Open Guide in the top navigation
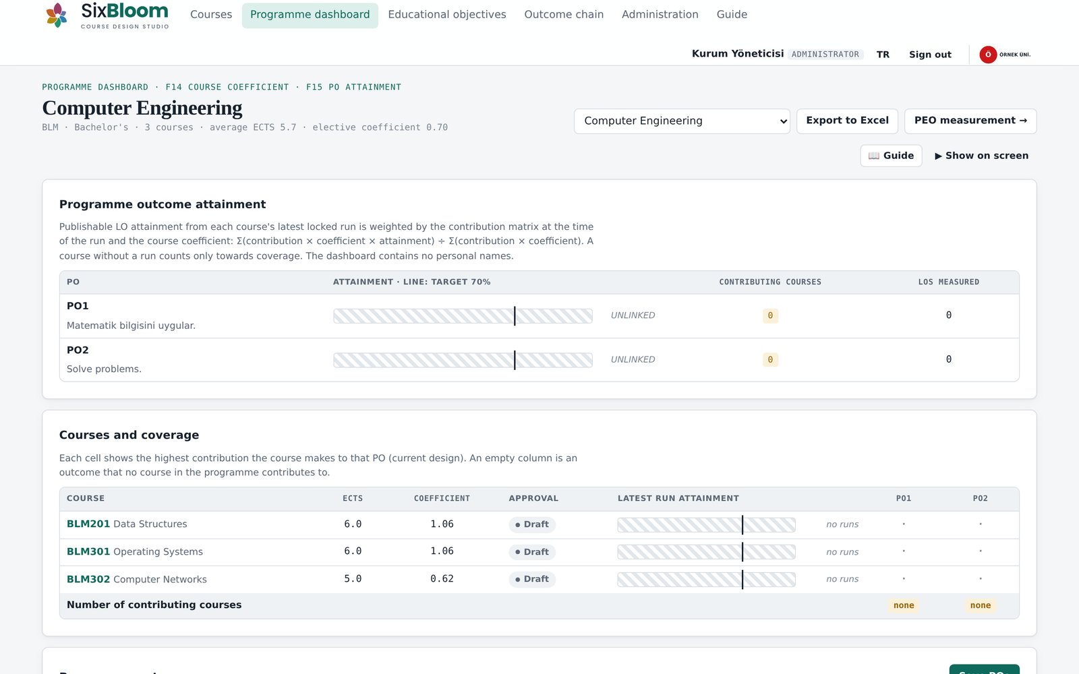The image size is (1079, 674). (732, 15)
